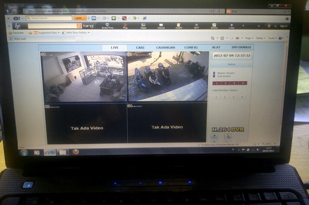This screenshot has height=205, width=309.
Task: Click Play on HP toolbar
Action: (x=125, y=26)
